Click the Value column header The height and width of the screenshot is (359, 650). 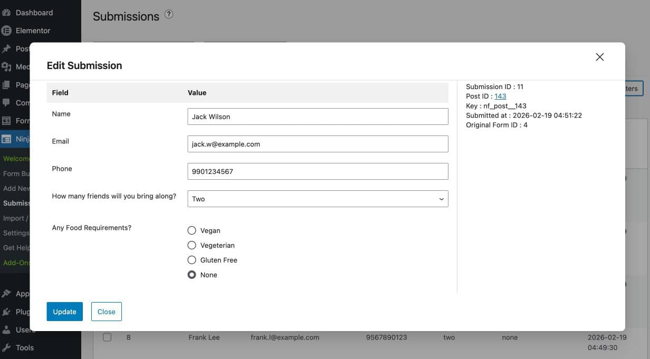(197, 93)
